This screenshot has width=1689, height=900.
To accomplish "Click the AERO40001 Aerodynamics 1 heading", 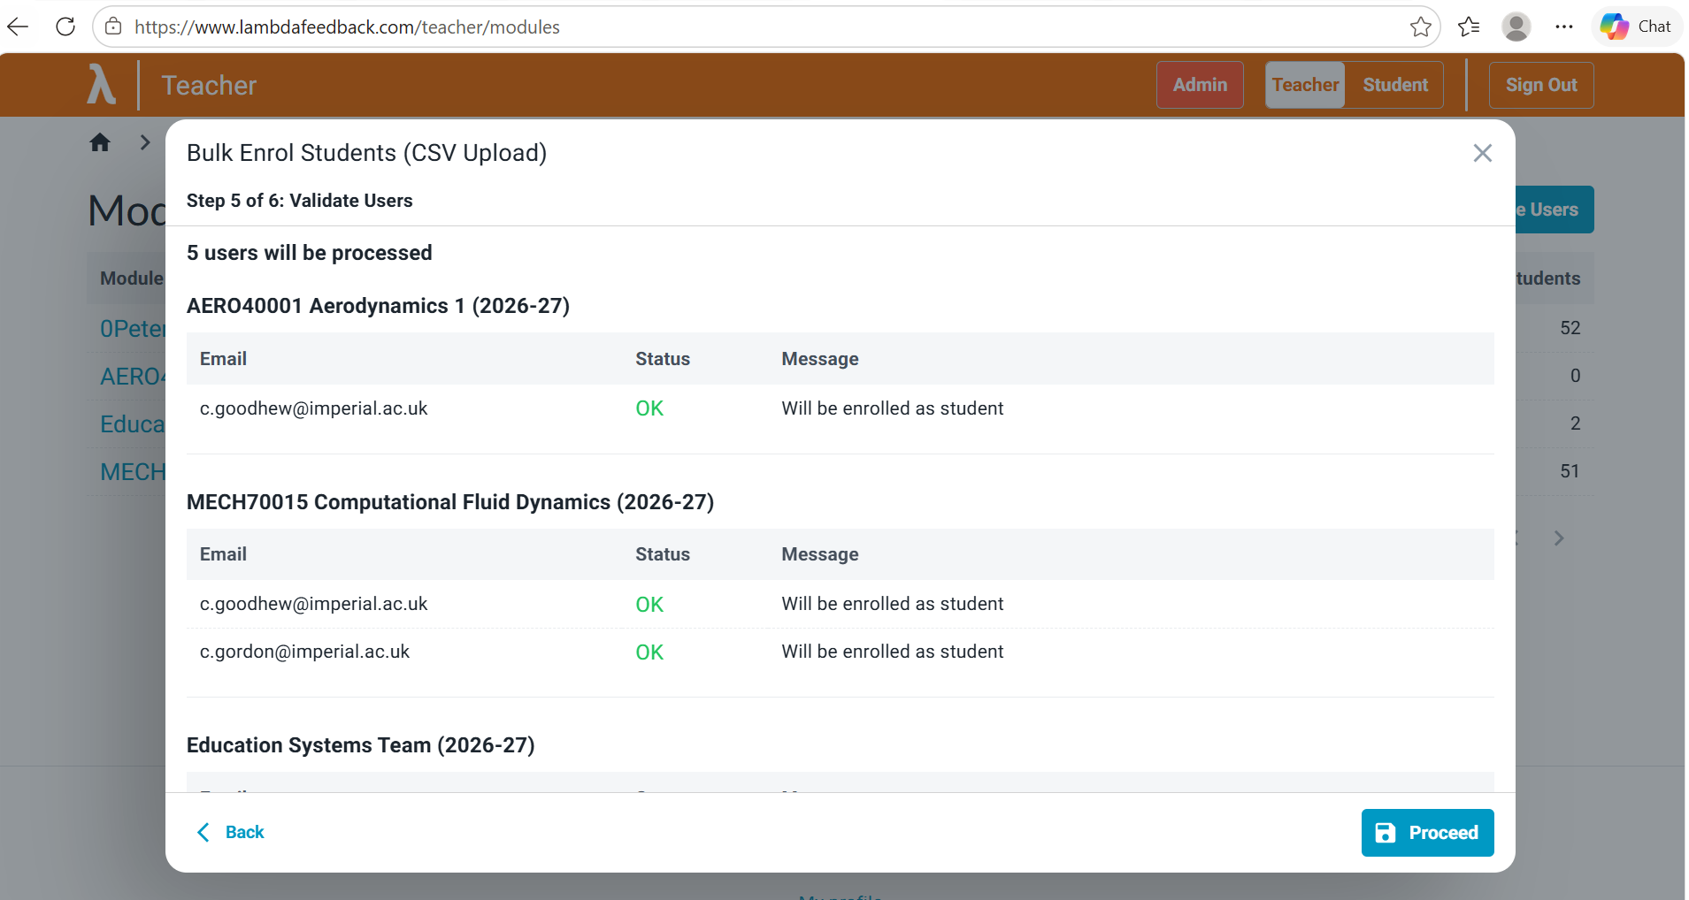I will (x=378, y=306).
